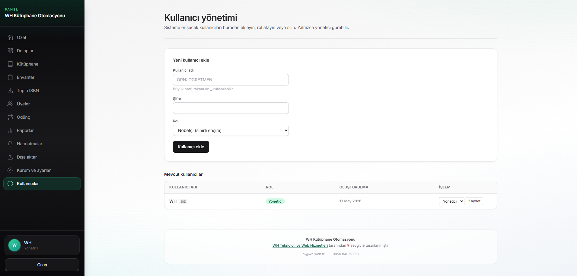The image size is (577, 276).
Task: Go to Hatırlatmalar page
Action: [x=42, y=144]
